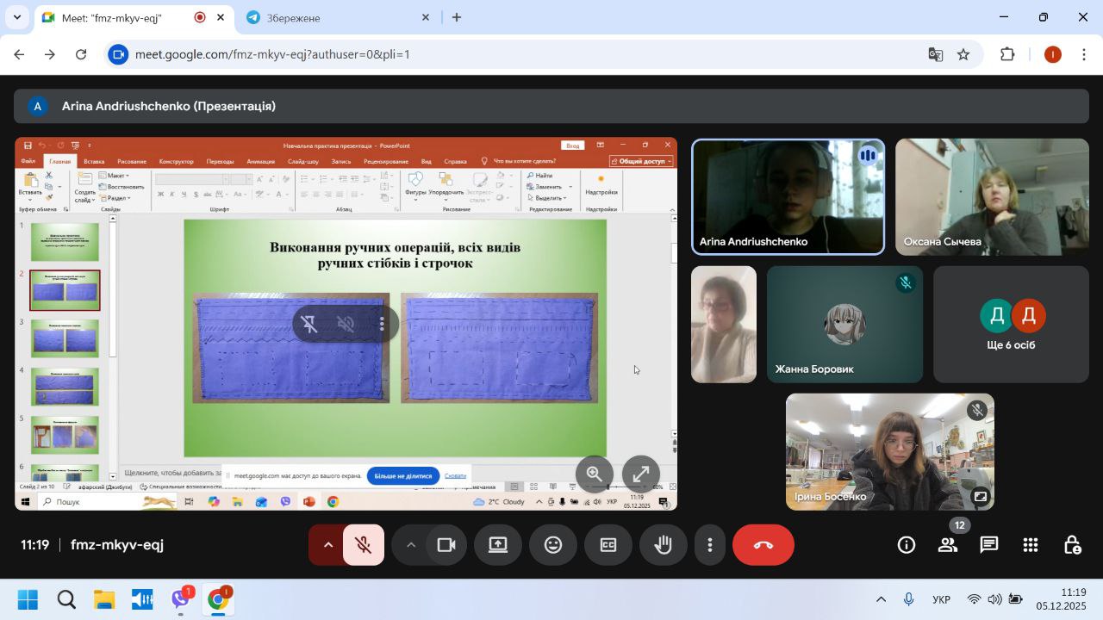
Task: Turn on captions with CC button
Action: coord(608,545)
